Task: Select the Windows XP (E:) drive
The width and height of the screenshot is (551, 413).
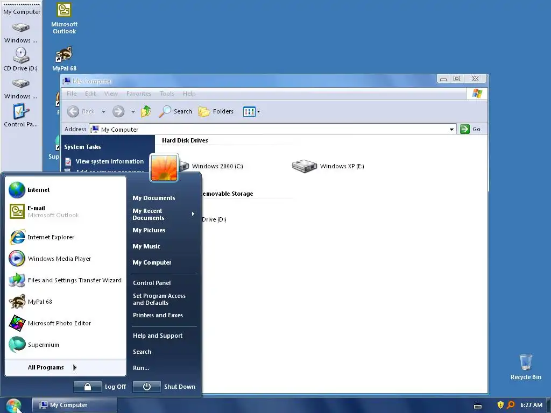Action: click(328, 166)
